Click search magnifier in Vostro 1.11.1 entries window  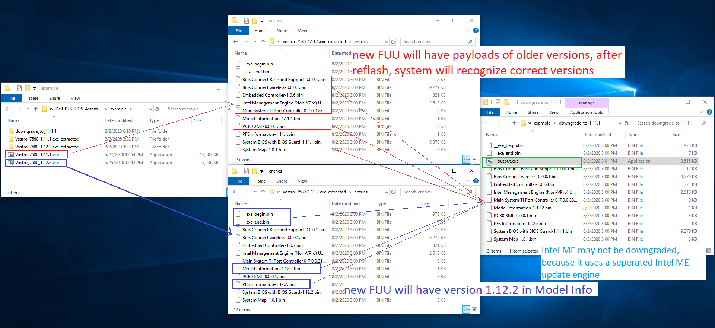470,42
